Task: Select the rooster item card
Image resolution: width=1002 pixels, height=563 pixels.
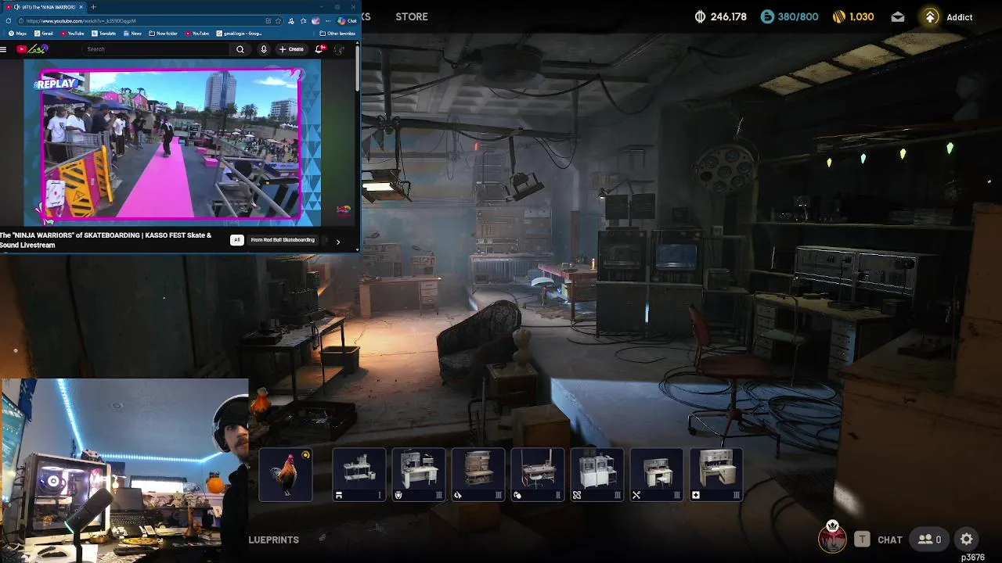Action: tap(286, 474)
